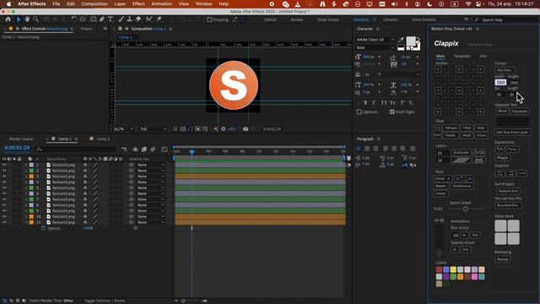Click the Clappix bottom-right anchor point icon
The width and height of the screenshot is (540, 304).
[480, 111]
